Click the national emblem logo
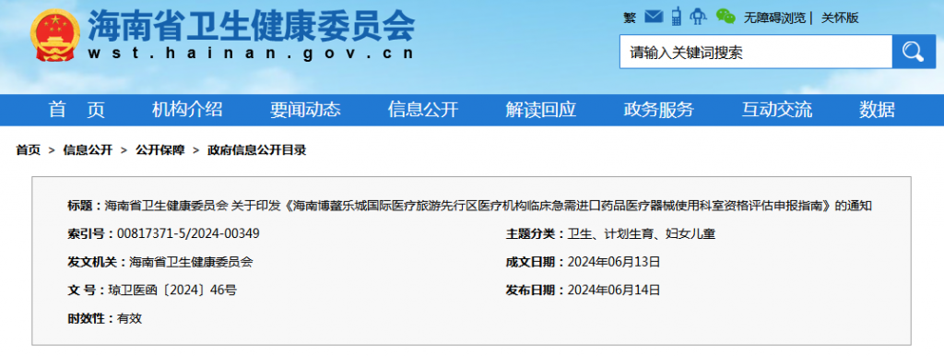The height and width of the screenshot is (357, 944). pos(54,35)
